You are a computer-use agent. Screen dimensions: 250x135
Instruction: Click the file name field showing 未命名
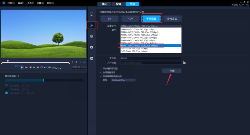tap(151, 58)
